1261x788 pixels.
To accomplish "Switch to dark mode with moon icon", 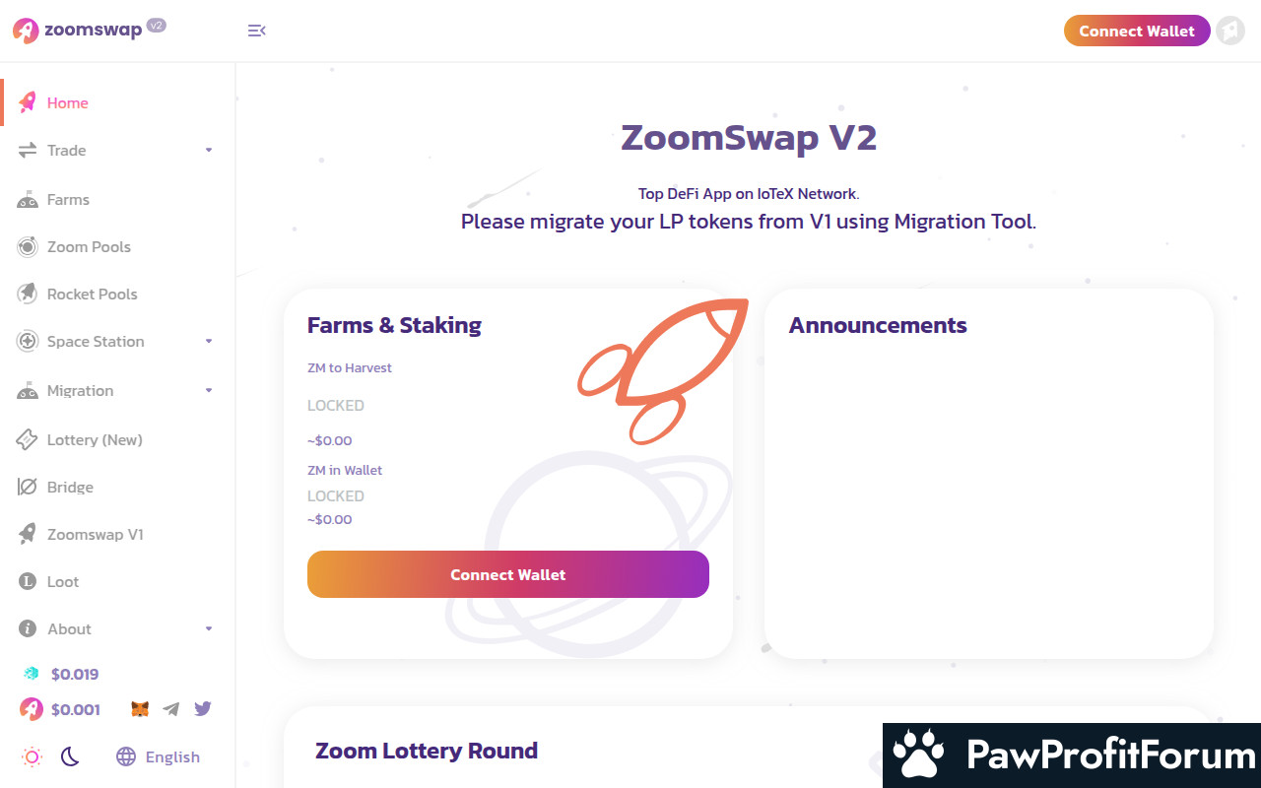I will 70,756.
